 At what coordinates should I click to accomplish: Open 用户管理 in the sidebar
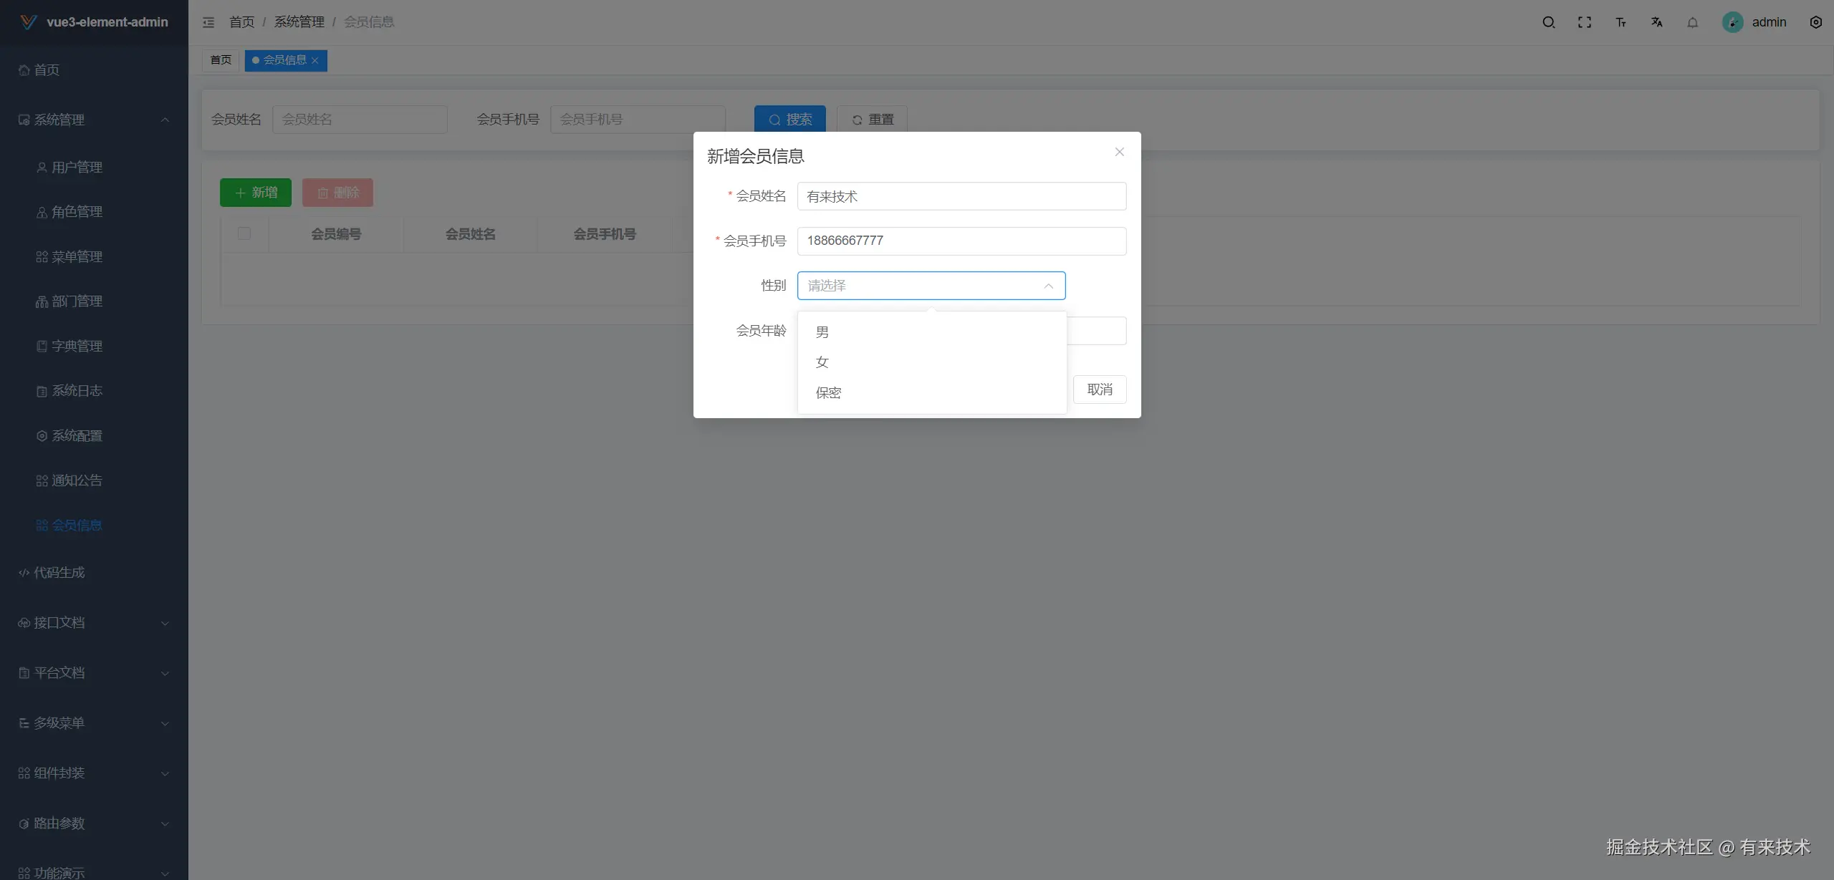77,167
